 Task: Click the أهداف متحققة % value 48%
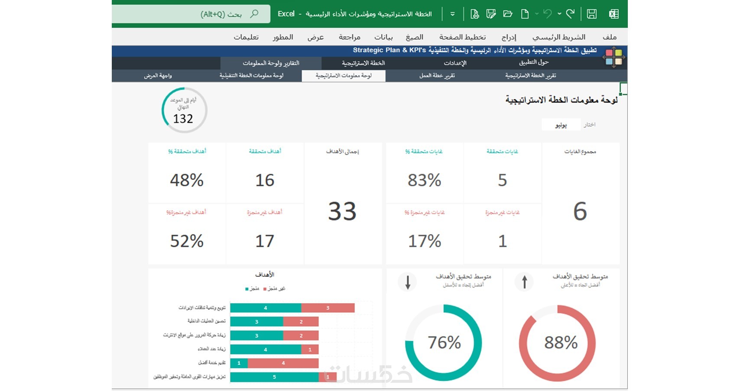pyautogui.click(x=187, y=180)
